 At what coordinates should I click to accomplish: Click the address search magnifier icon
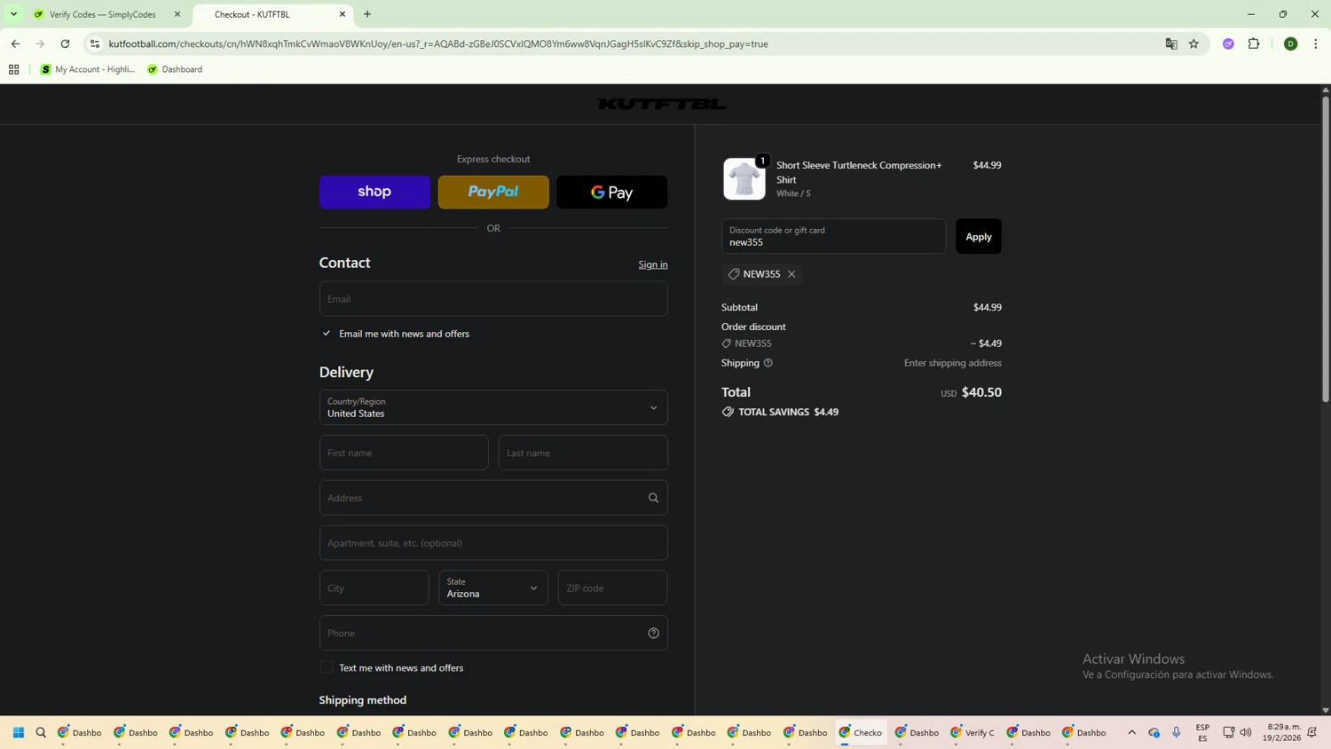coord(654,498)
